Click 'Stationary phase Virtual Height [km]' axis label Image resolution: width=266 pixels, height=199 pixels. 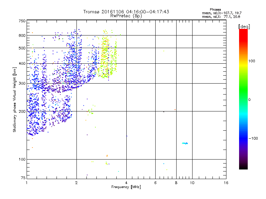(x=15, y=99)
